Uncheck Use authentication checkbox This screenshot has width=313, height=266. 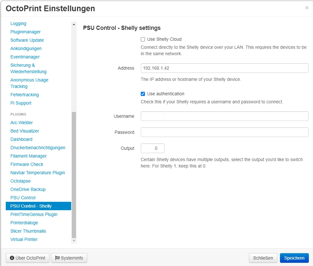click(x=143, y=94)
